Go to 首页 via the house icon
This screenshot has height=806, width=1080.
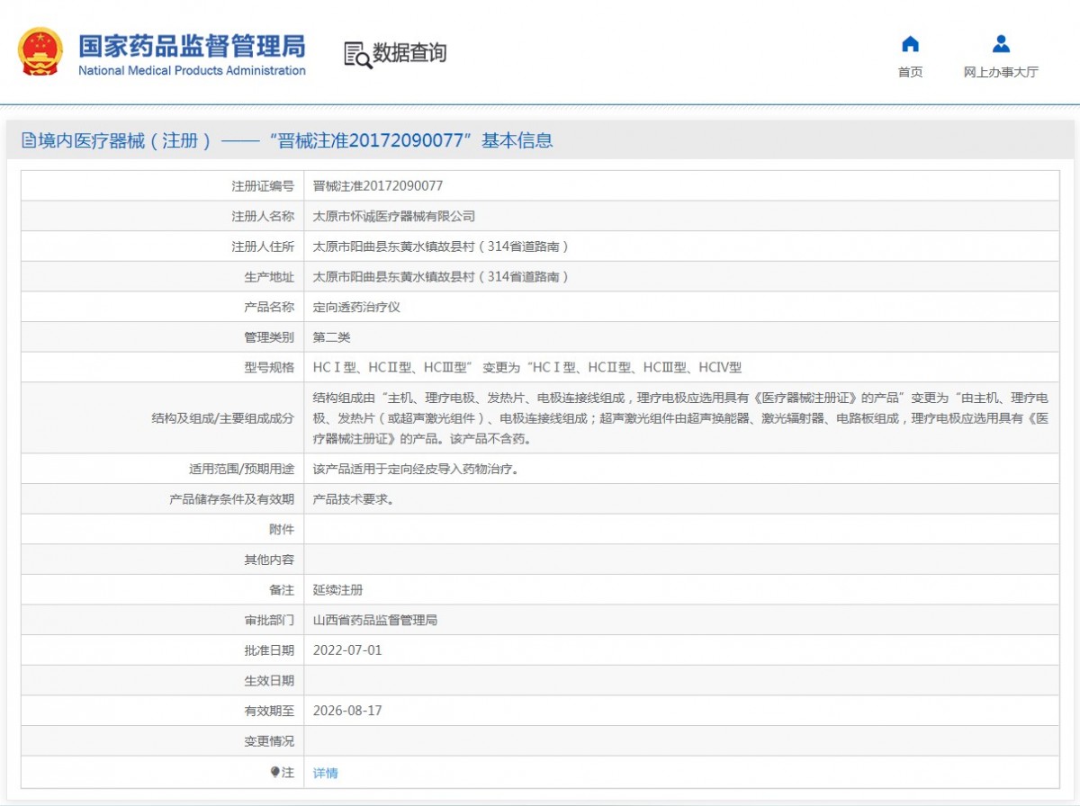(910, 44)
